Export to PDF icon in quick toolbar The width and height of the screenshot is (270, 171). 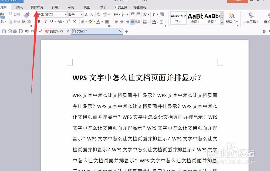[10, 31]
